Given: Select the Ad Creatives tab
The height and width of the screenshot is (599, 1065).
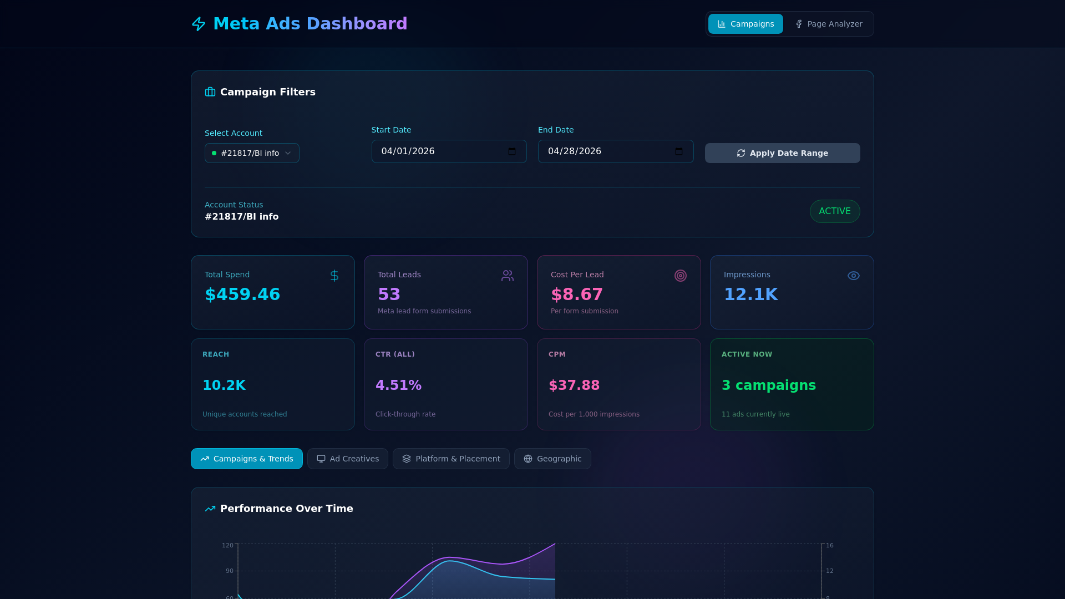Looking at the screenshot, I should [348, 459].
